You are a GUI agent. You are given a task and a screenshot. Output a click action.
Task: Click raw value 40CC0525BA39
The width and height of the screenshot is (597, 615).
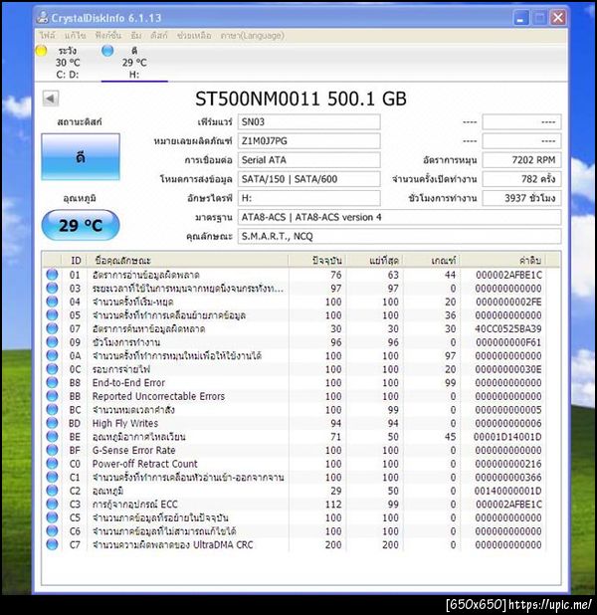(508, 328)
